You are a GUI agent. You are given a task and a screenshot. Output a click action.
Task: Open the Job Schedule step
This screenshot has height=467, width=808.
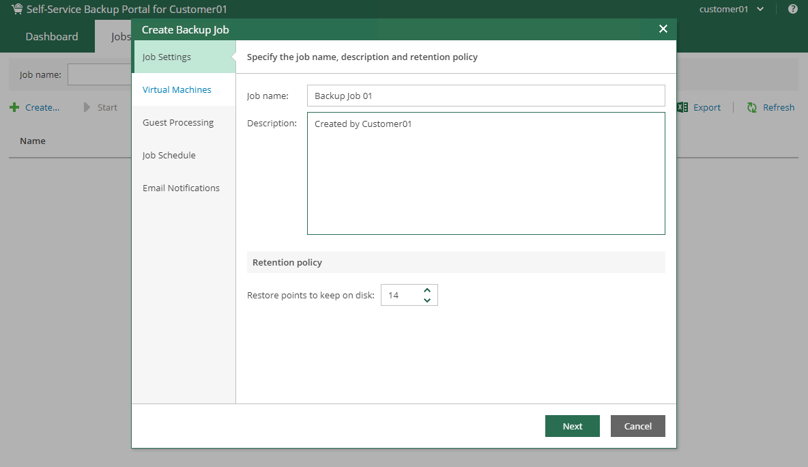pos(169,156)
